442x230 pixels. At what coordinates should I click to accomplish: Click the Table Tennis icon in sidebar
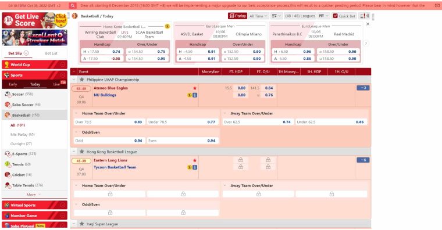pos(8,185)
